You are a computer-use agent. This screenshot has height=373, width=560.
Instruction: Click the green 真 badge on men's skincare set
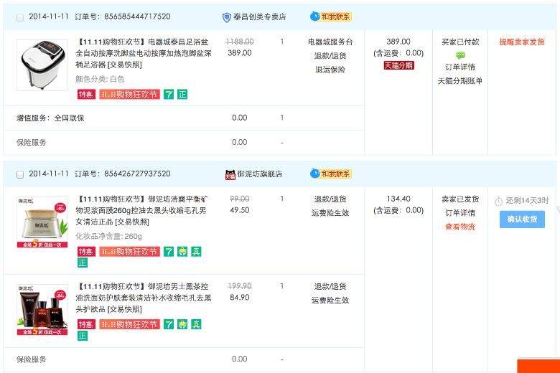(196, 324)
